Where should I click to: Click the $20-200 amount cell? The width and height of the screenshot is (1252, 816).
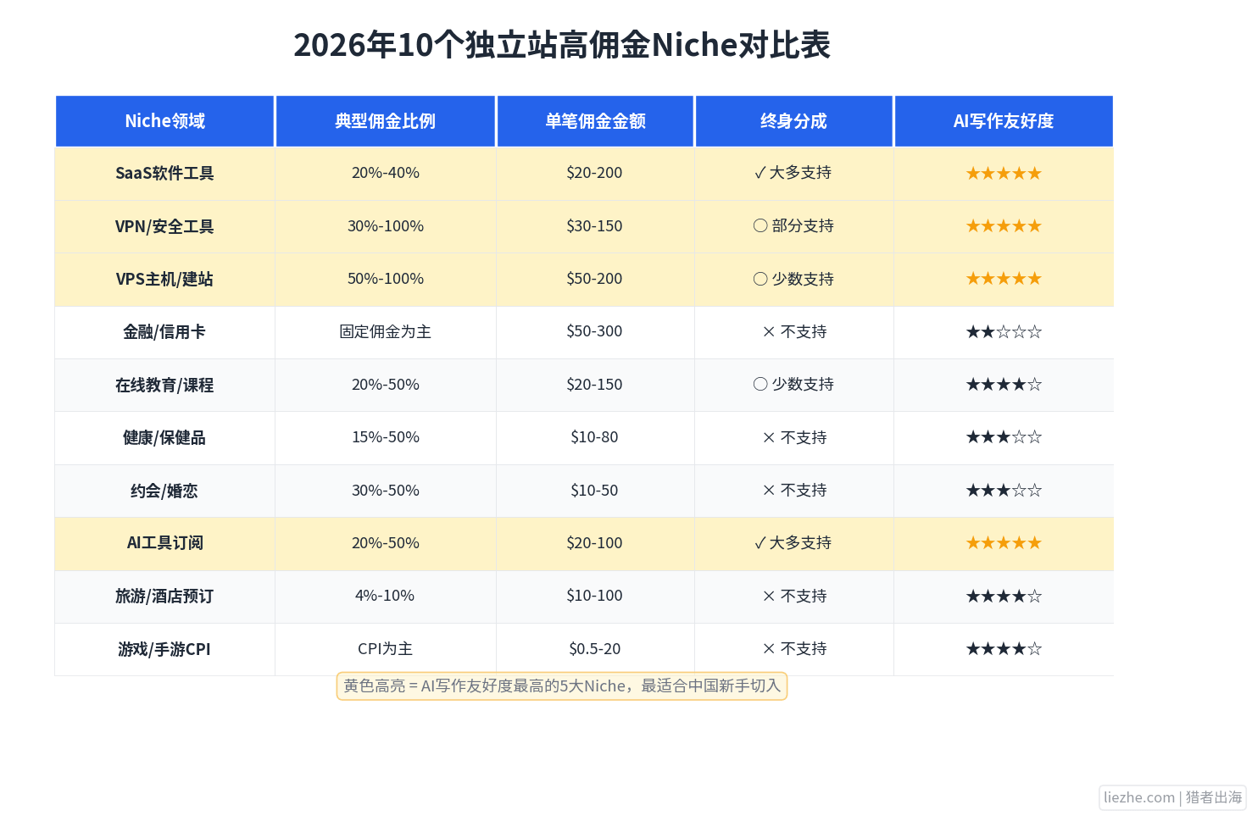[x=595, y=173]
